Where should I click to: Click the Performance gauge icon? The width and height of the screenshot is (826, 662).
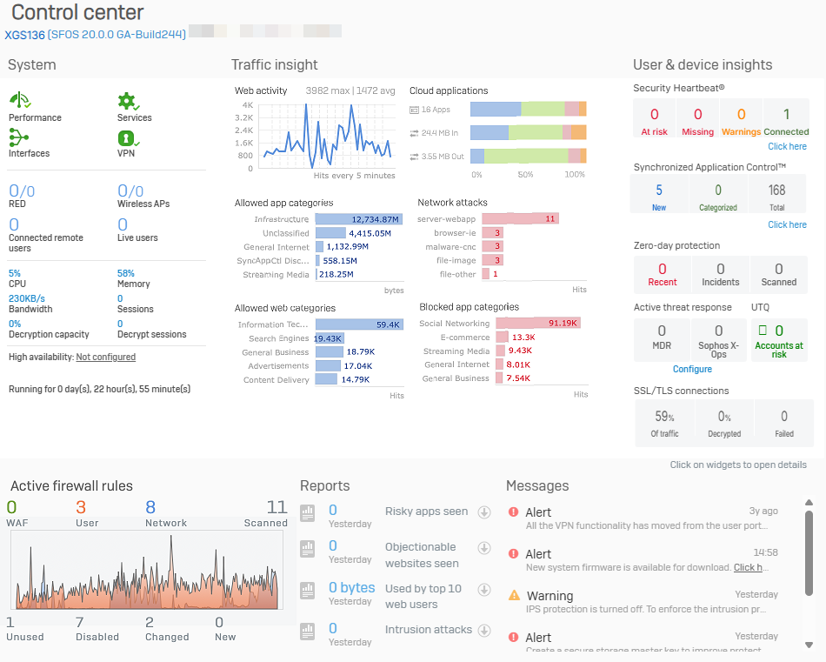coord(19,101)
